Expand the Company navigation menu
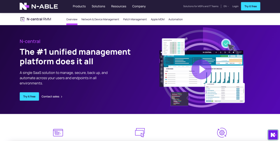The width and height of the screenshot is (280, 141). (139, 6)
